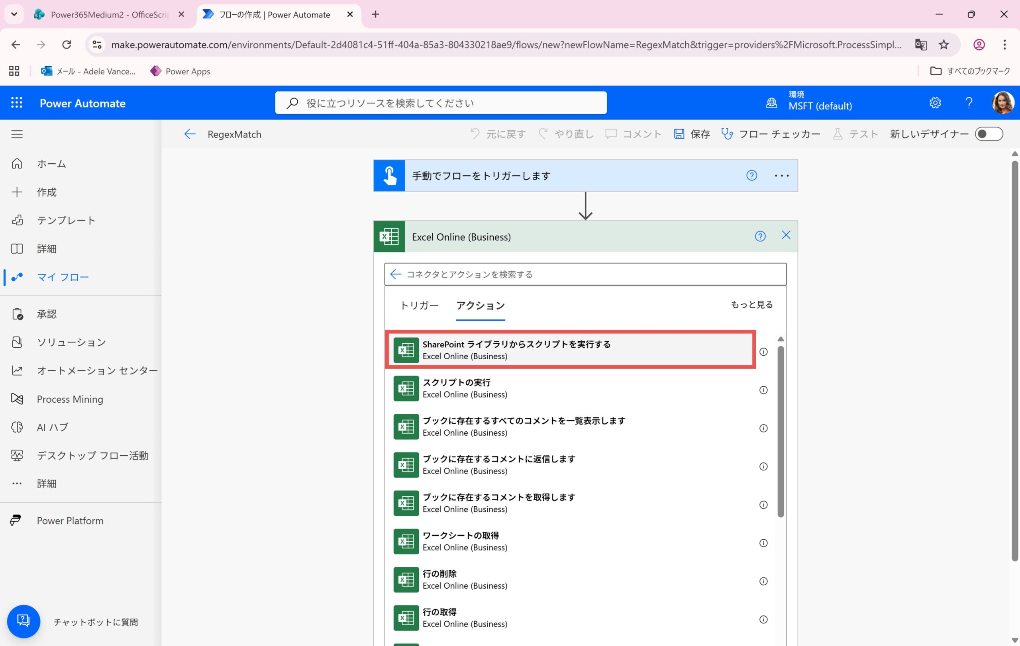Click the help icon on the manual trigger card
The height and width of the screenshot is (646, 1020).
pos(751,175)
